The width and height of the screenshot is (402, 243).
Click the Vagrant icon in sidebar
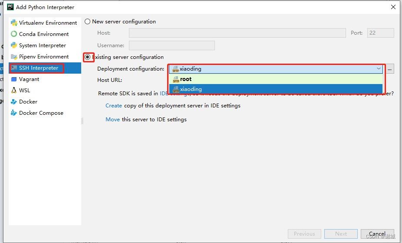pyautogui.click(x=14, y=79)
